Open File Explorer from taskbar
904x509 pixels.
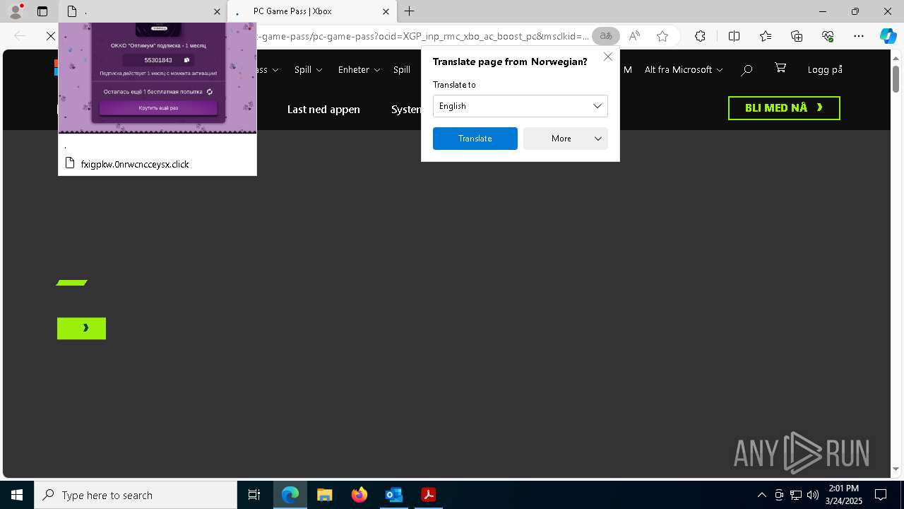[x=324, y=495]
